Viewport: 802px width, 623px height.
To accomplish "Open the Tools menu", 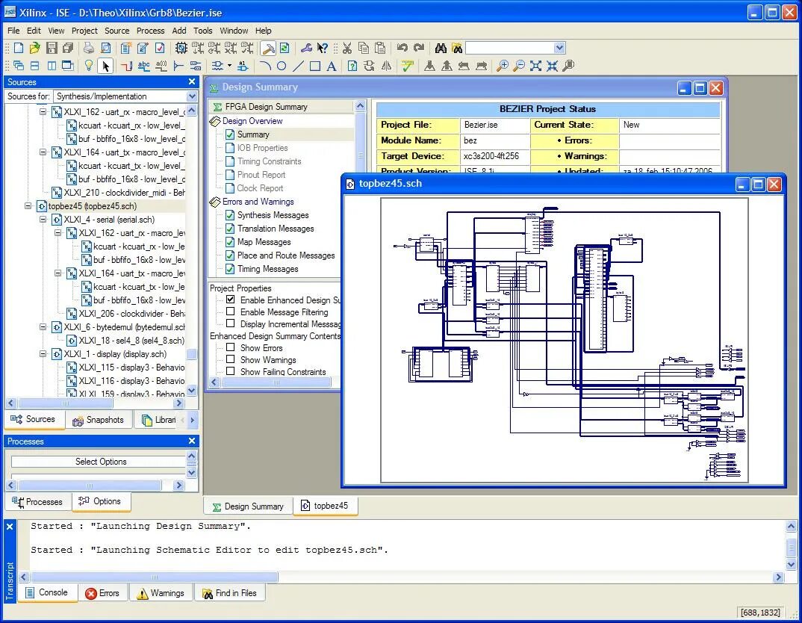I will pos(202,31).
